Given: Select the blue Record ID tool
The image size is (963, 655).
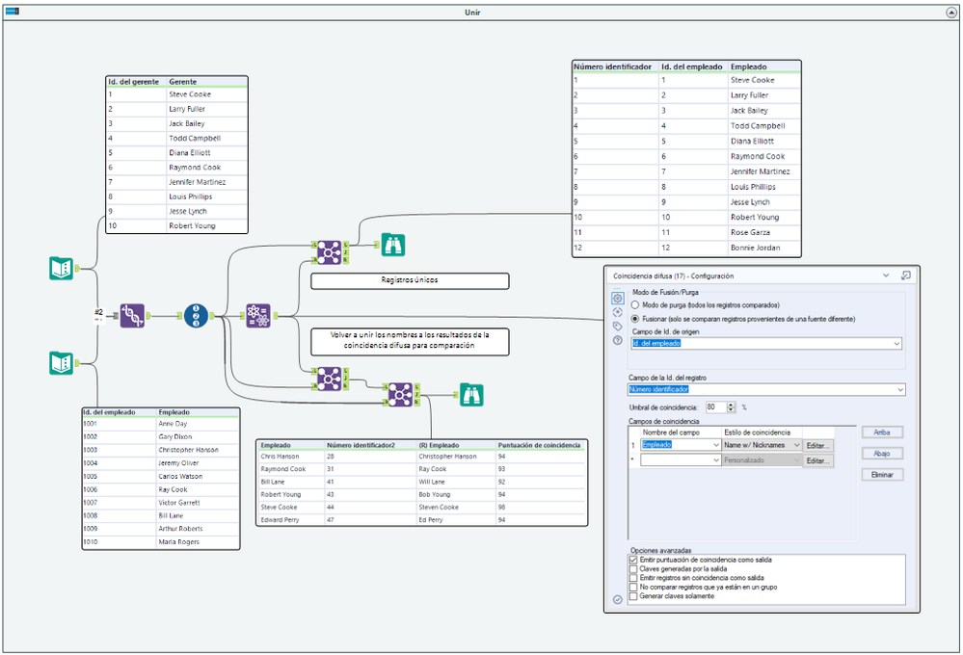Looking at the screenshot, I should coord(196,315).
